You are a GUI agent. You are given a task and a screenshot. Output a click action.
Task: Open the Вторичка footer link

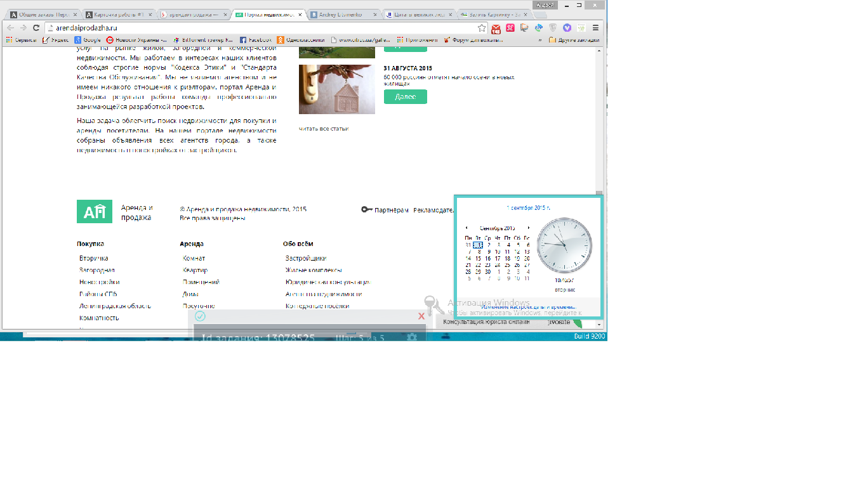[94, 258]
